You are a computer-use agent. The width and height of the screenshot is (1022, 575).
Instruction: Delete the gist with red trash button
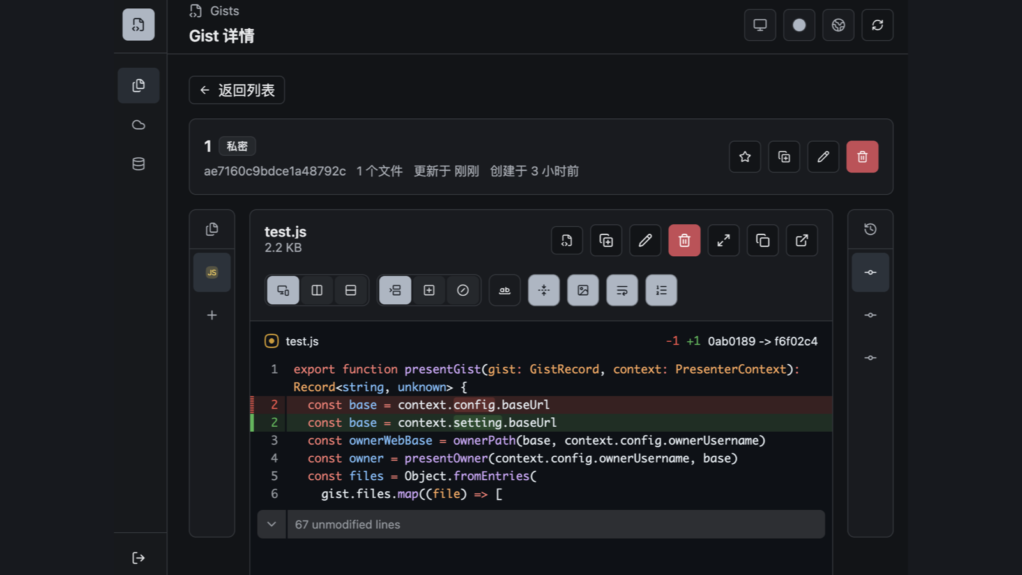[x=862, y=157]
